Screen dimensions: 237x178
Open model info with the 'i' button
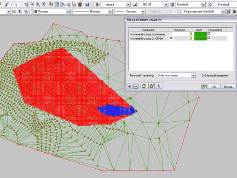pos(159,86)
